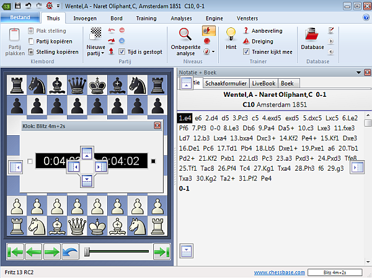Toggle Tijd is gestopt checkbox
The image size is (372, 278).
[122, 52]
